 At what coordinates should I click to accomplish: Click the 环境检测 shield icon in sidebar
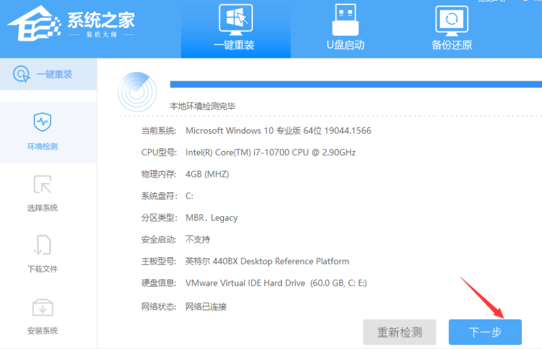tap(42, 123)
